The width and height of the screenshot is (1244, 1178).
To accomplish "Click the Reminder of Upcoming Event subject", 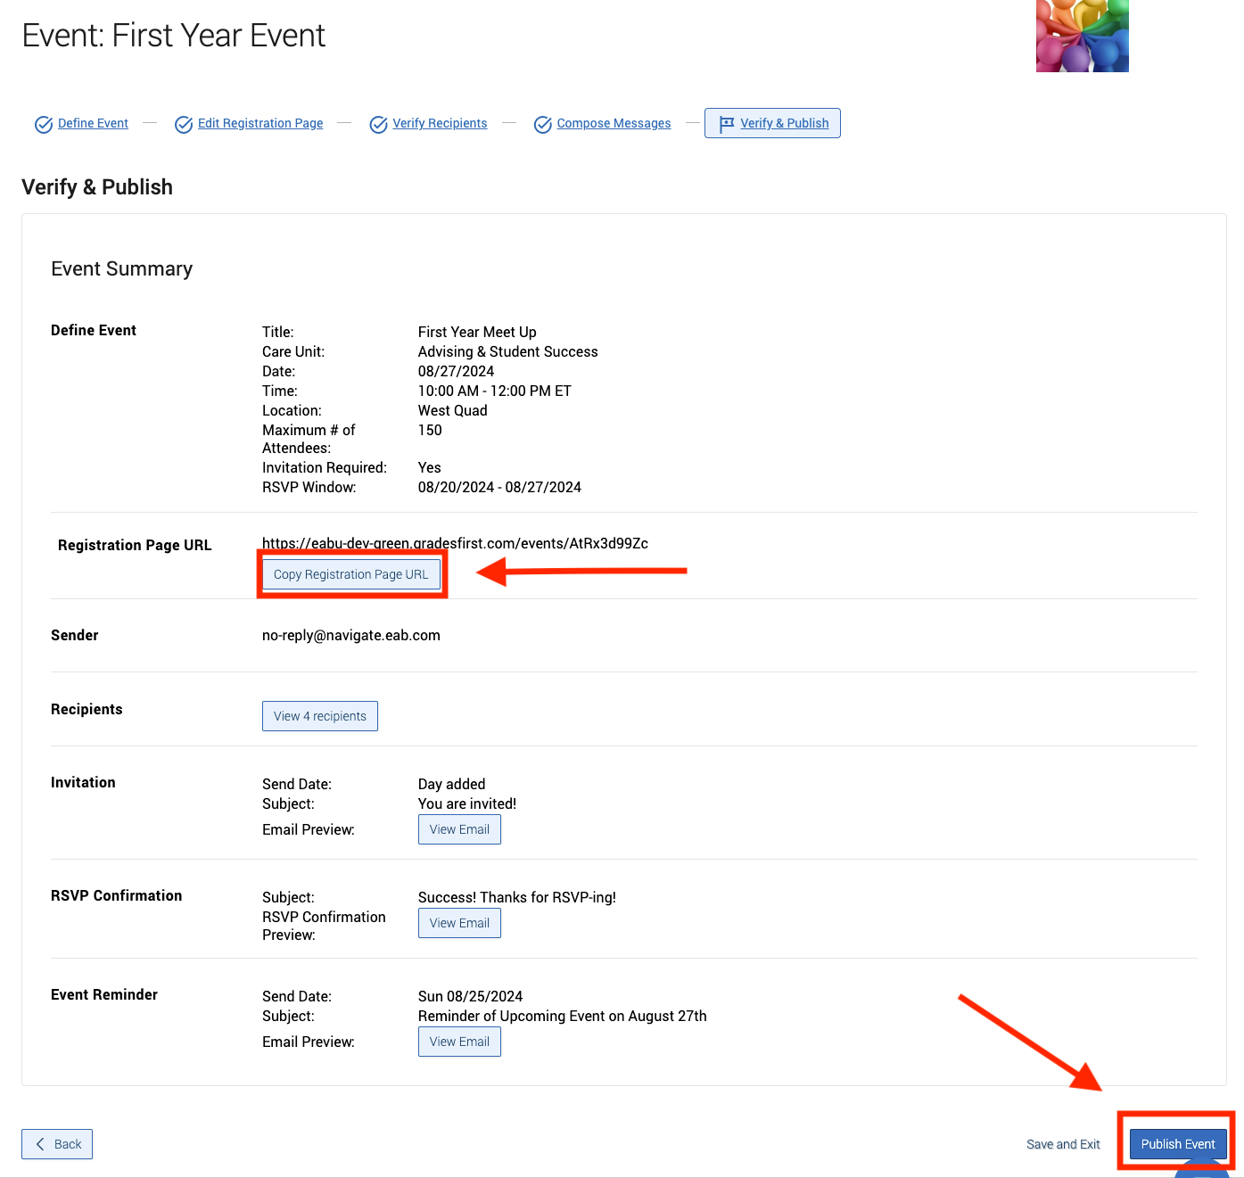I will [x=563, y=1016].
